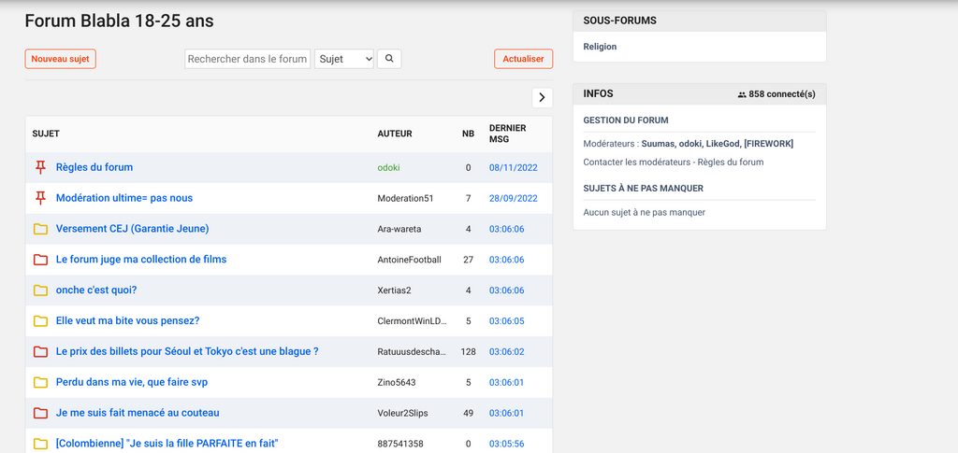Open the Sujet search type dropdown
The width and height of the screenshot is (958, 453).
pyautogui.click(x=344, y=59)
